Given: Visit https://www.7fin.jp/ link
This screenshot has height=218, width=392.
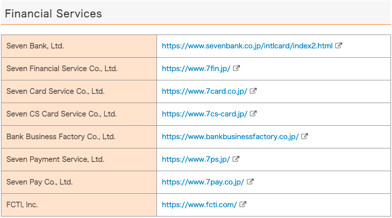Looking at the screenshot, I should (x=196, y=69).
